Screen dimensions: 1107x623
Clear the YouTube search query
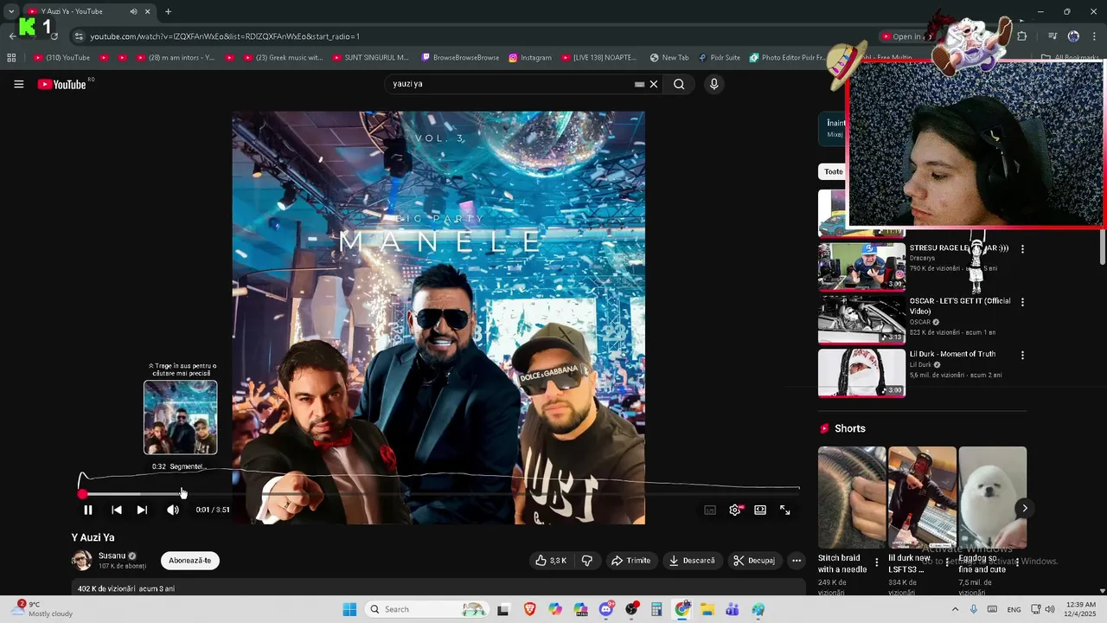[654, 84]
